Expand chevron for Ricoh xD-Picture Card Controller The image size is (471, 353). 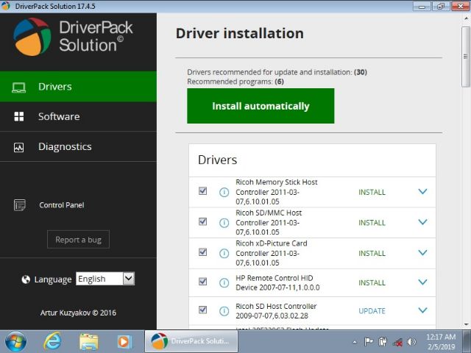point(422,252)
